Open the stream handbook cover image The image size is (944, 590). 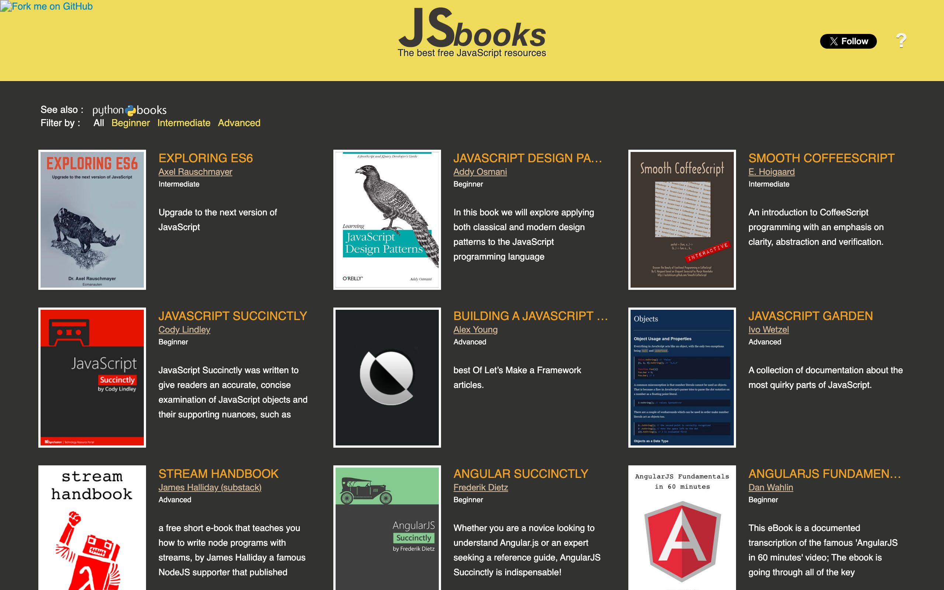[92, 528]
